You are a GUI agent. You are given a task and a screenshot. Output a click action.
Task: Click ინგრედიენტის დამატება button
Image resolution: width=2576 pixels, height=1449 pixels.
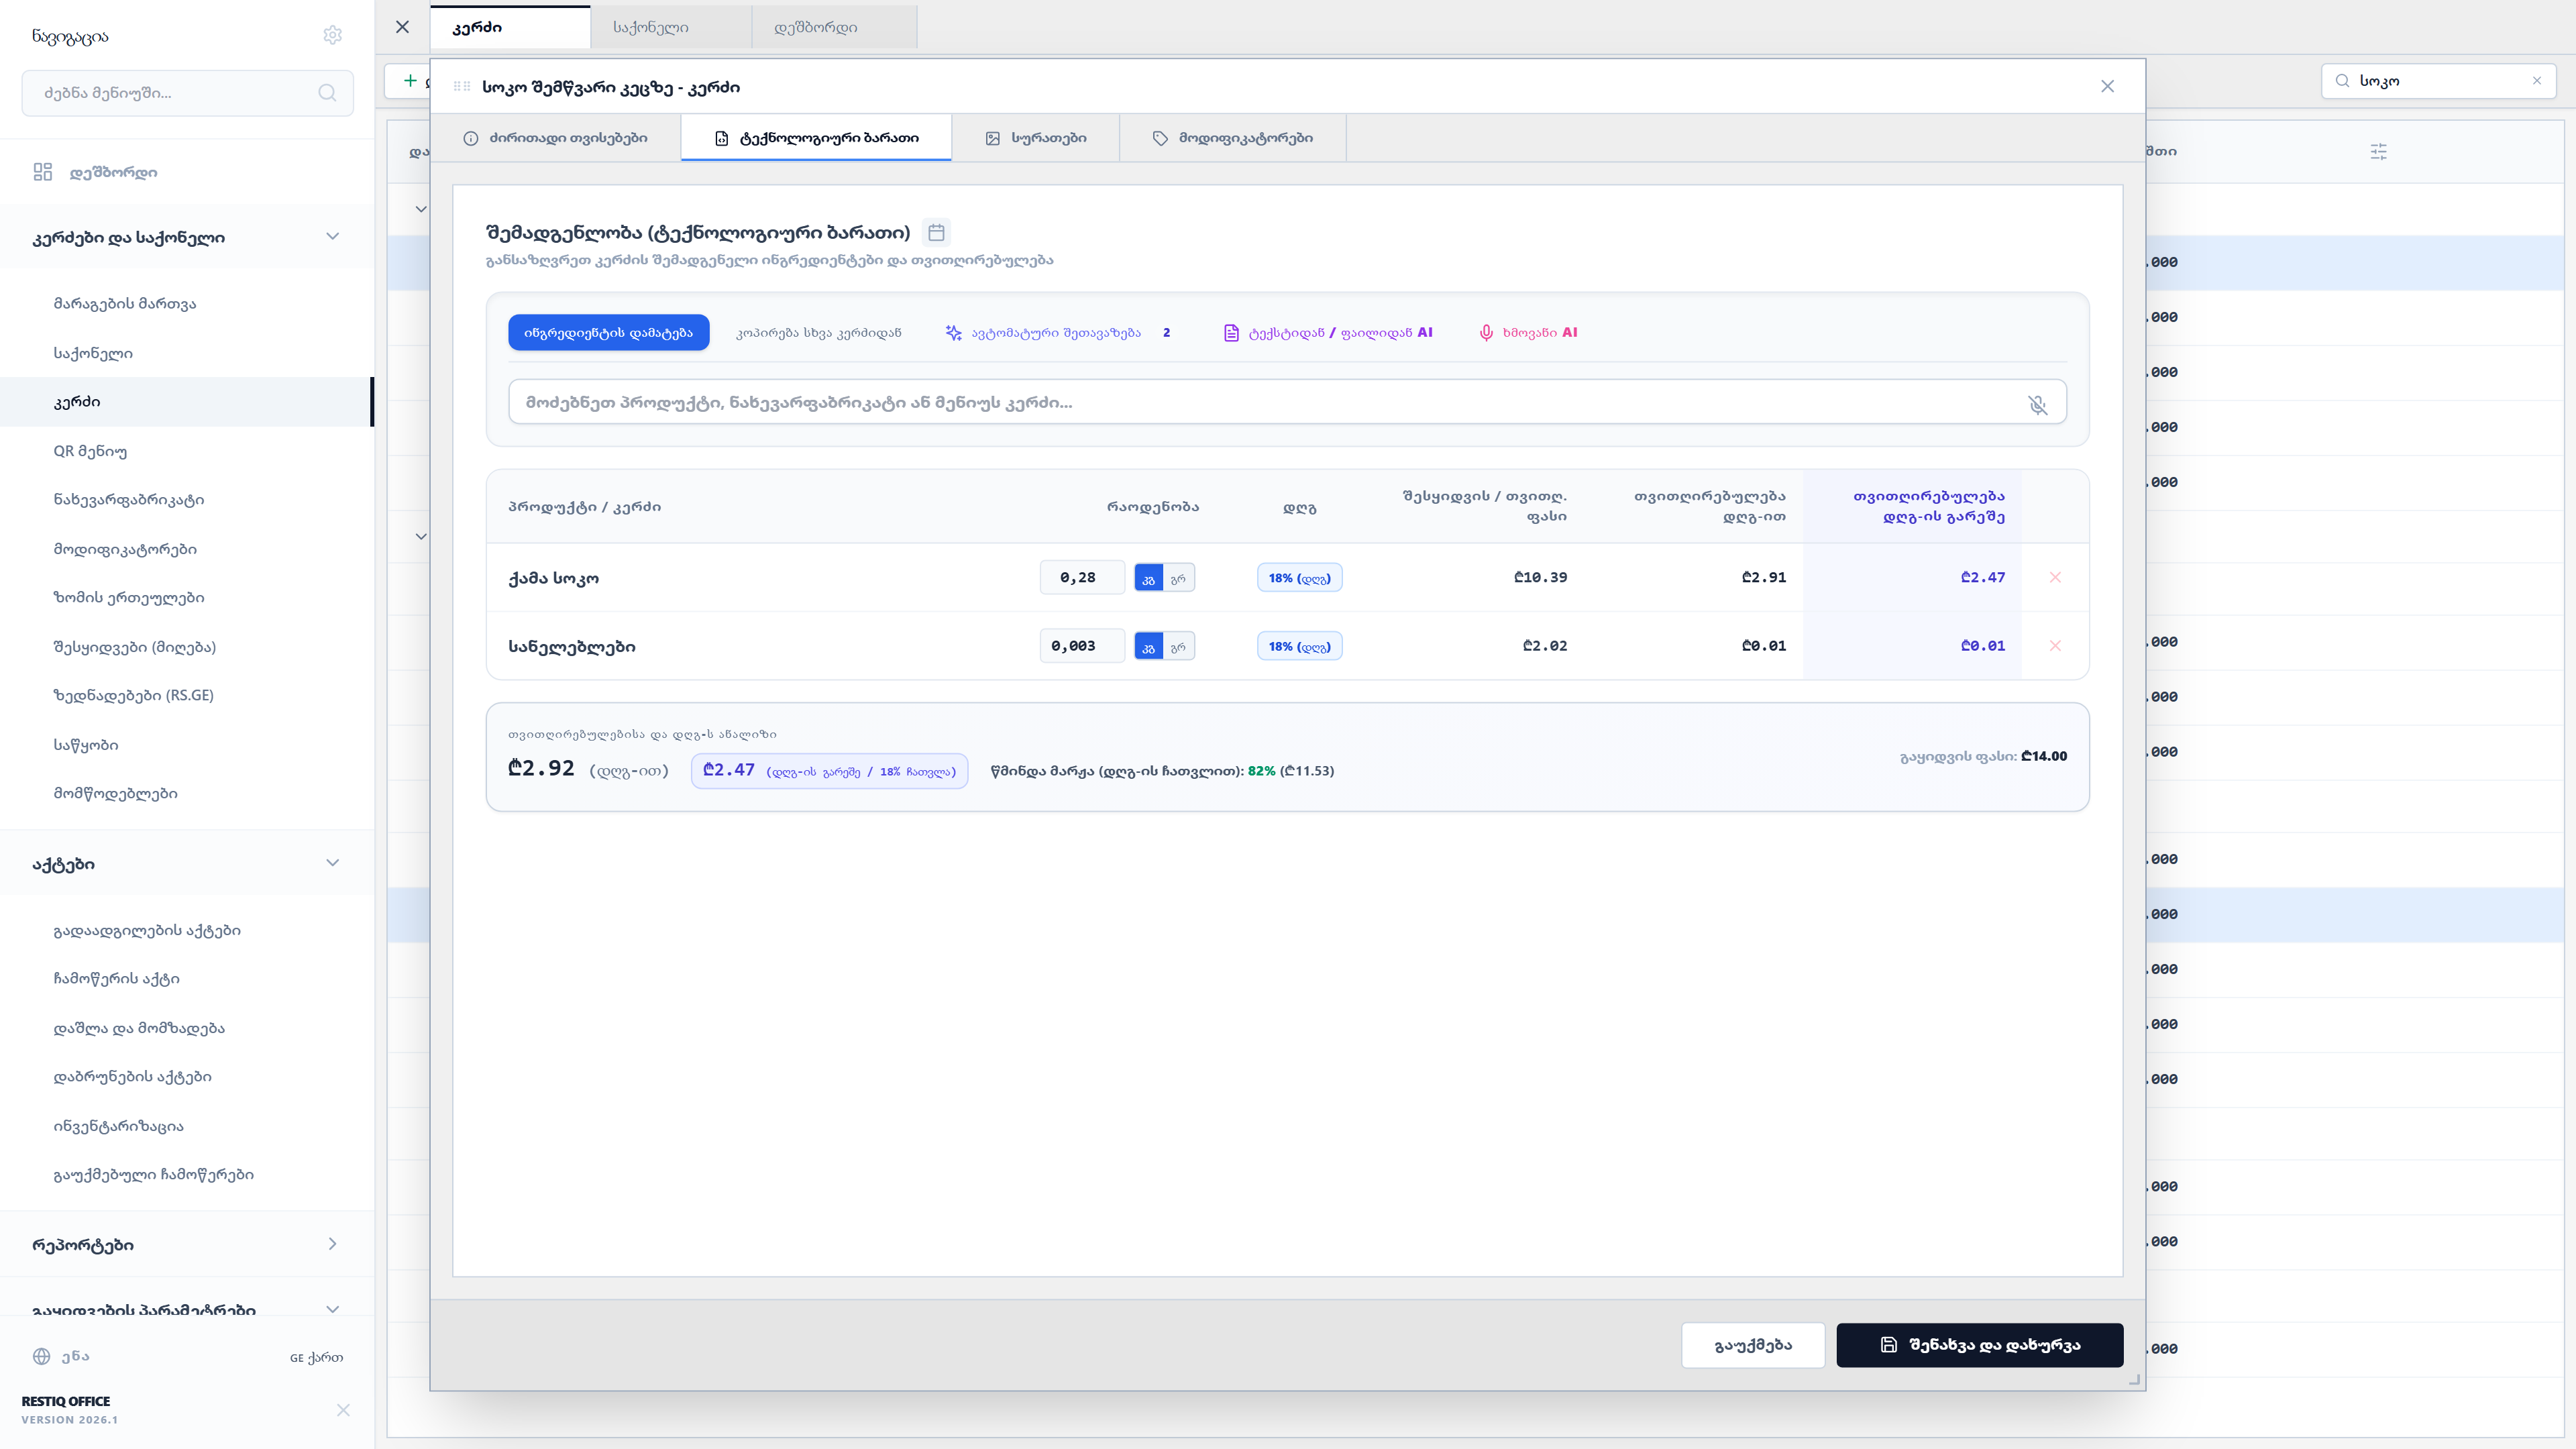608,333
